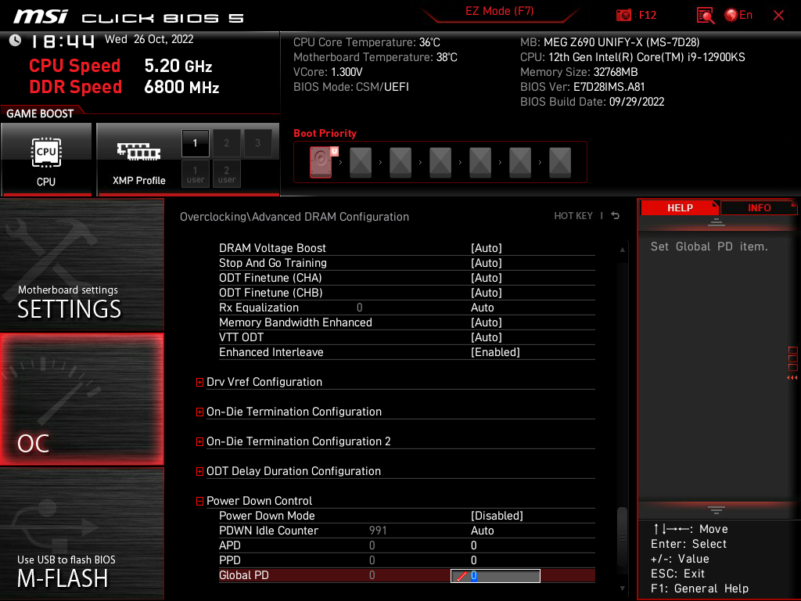This screenshot has width=801, height=601.
Task: Switch to EZ Mode (F7)
Action: 499,11
